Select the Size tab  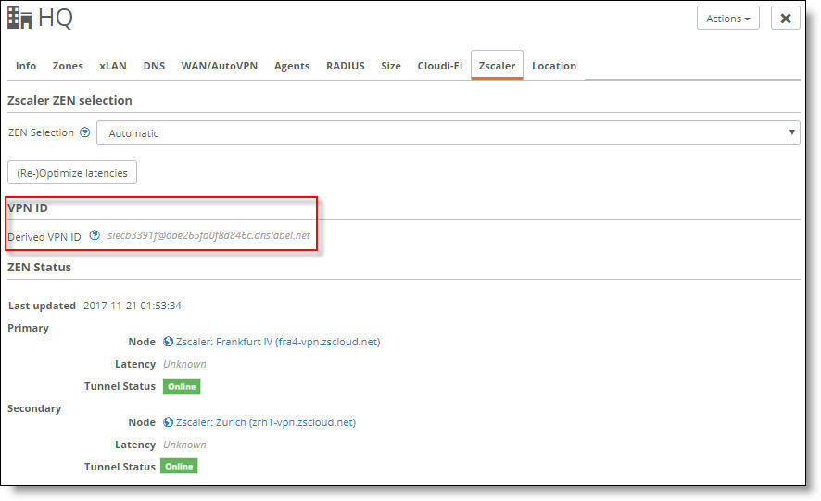point(391,66)
